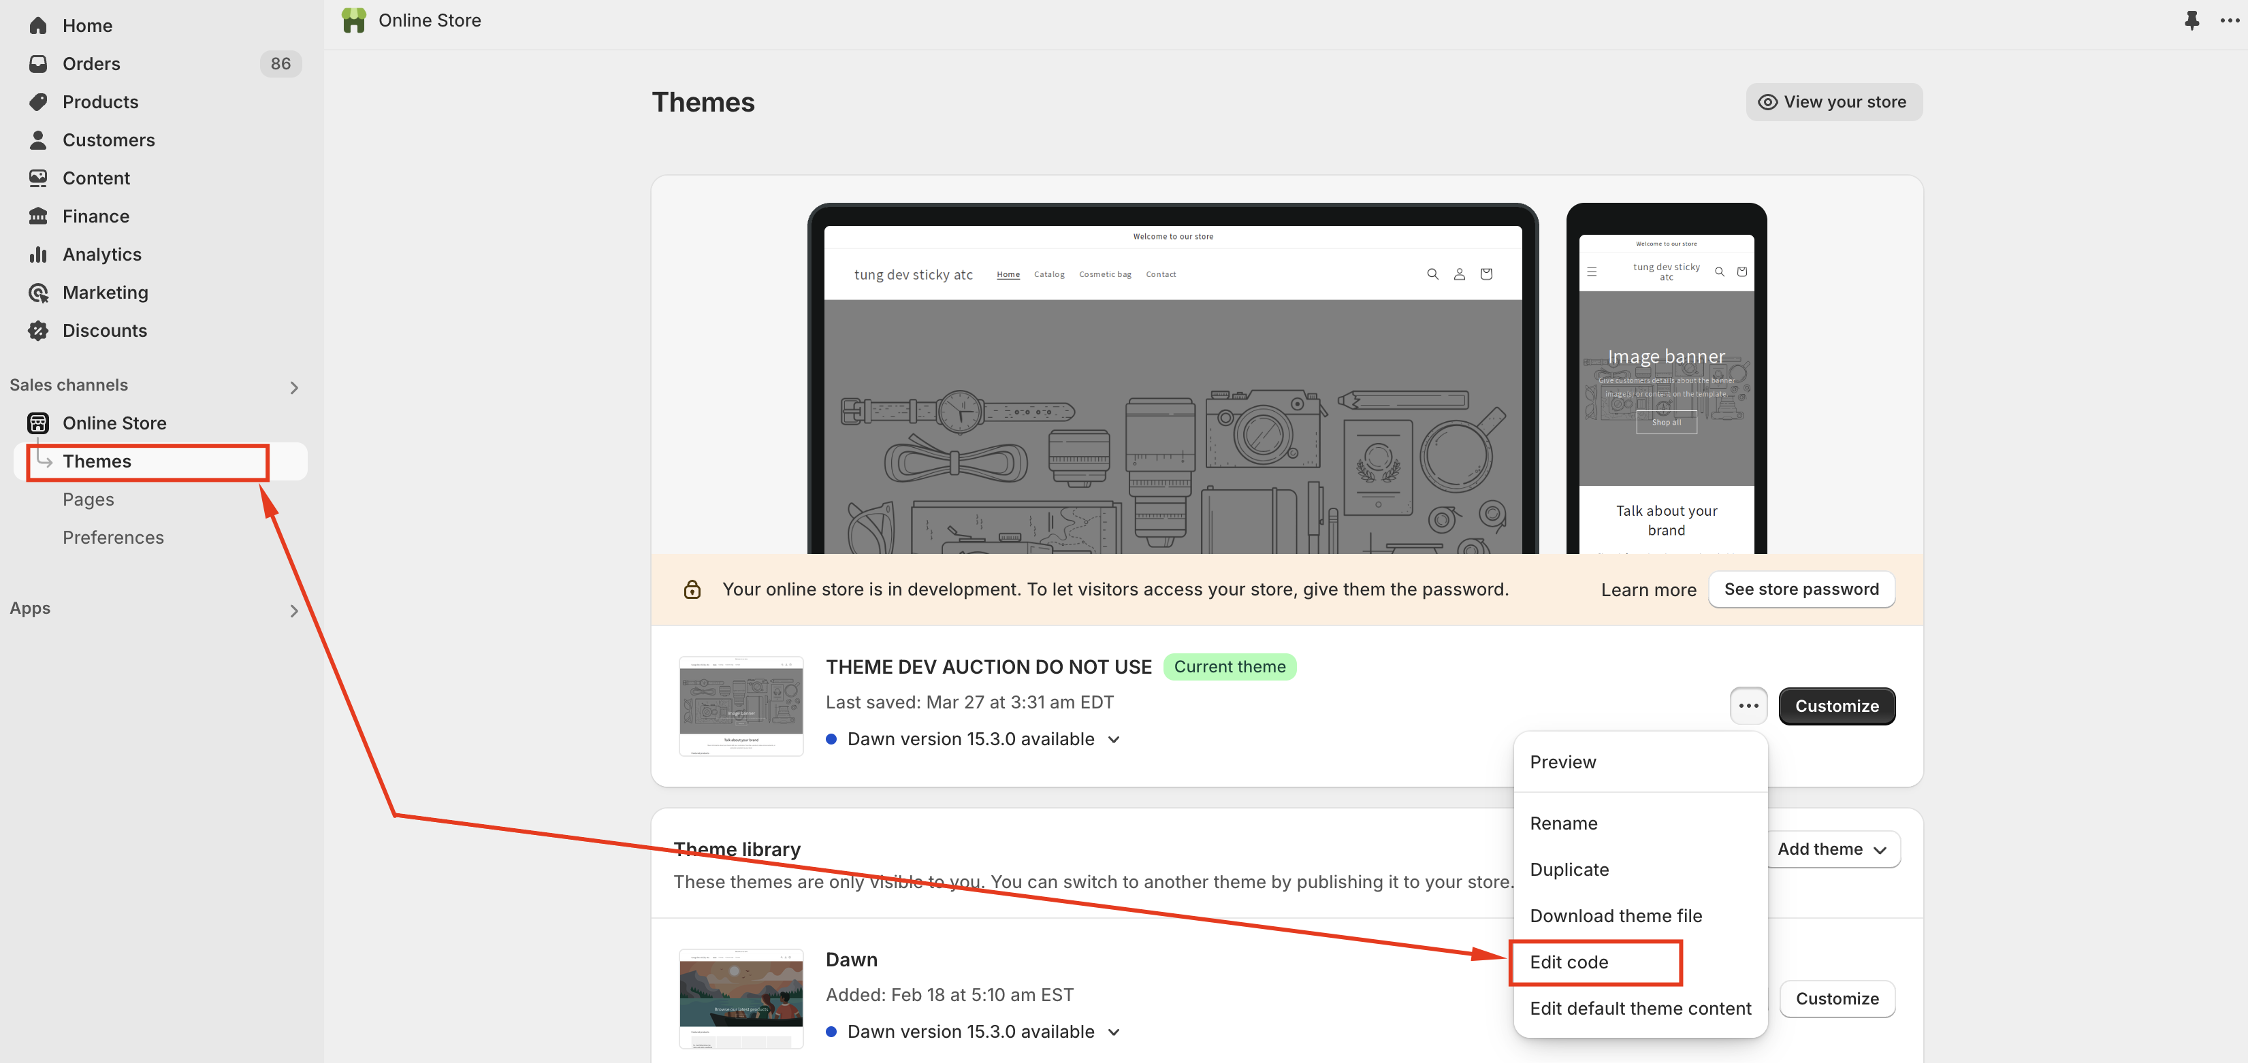2248x1063 pixels.
Task: Expand the Apps section
Action: click(x=294, y=610)
